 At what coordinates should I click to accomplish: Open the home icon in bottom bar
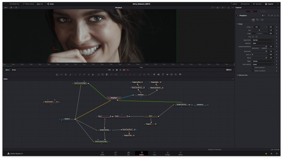click(x=271, y=154)
